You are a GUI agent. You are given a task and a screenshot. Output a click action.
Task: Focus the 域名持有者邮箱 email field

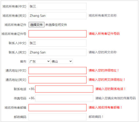(57, 108)
